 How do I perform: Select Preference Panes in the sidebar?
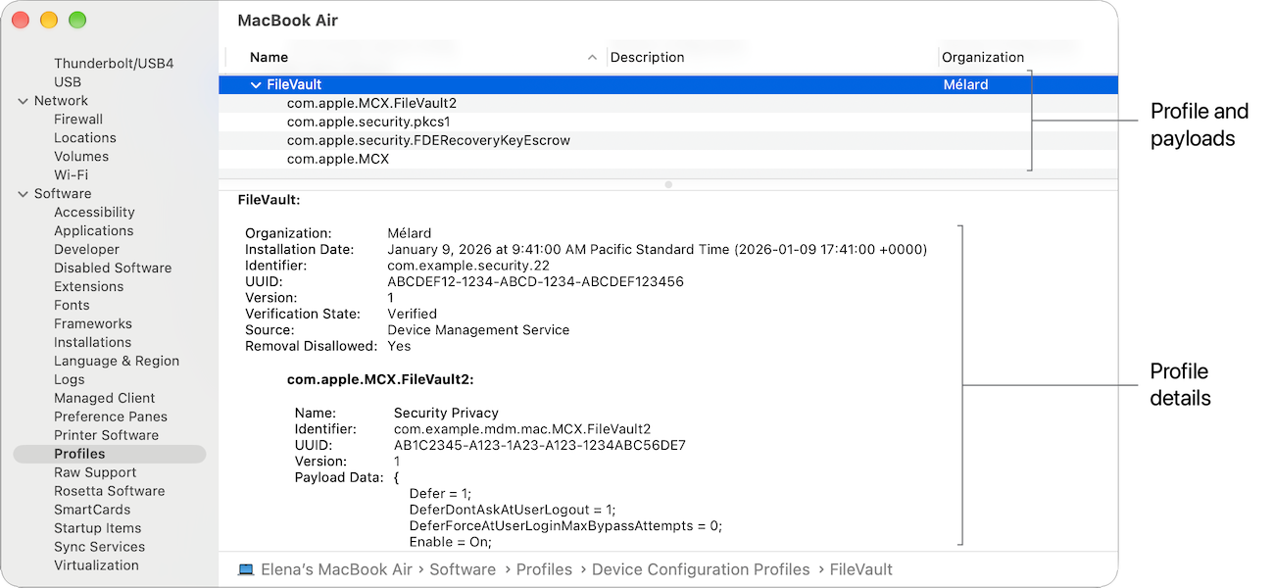click(111, 417)
